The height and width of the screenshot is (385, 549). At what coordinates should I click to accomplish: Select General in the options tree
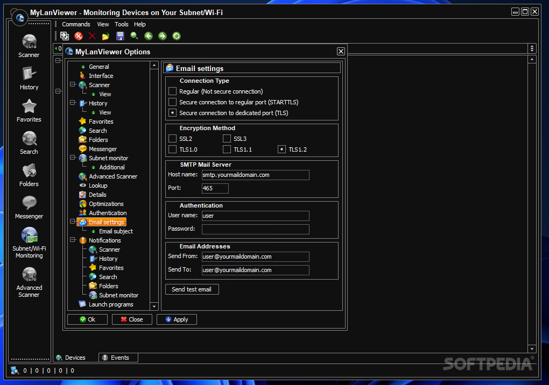click(98, 67)
